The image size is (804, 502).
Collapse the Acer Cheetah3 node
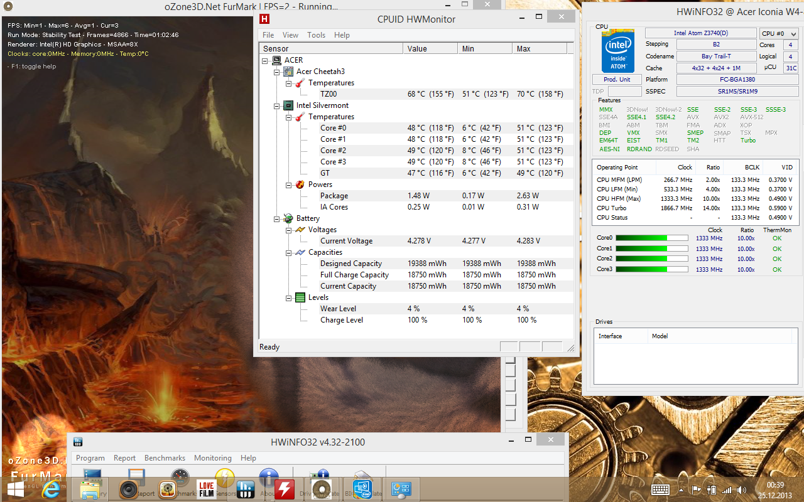pyautogui.click(x=277, y=72)
